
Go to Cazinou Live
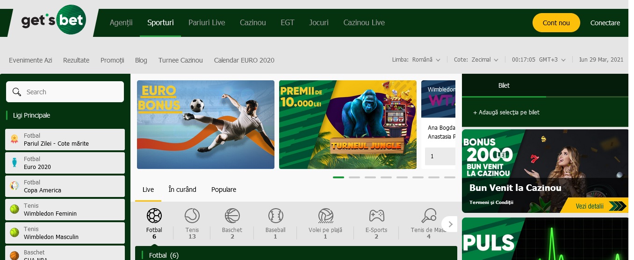[364, 22]
